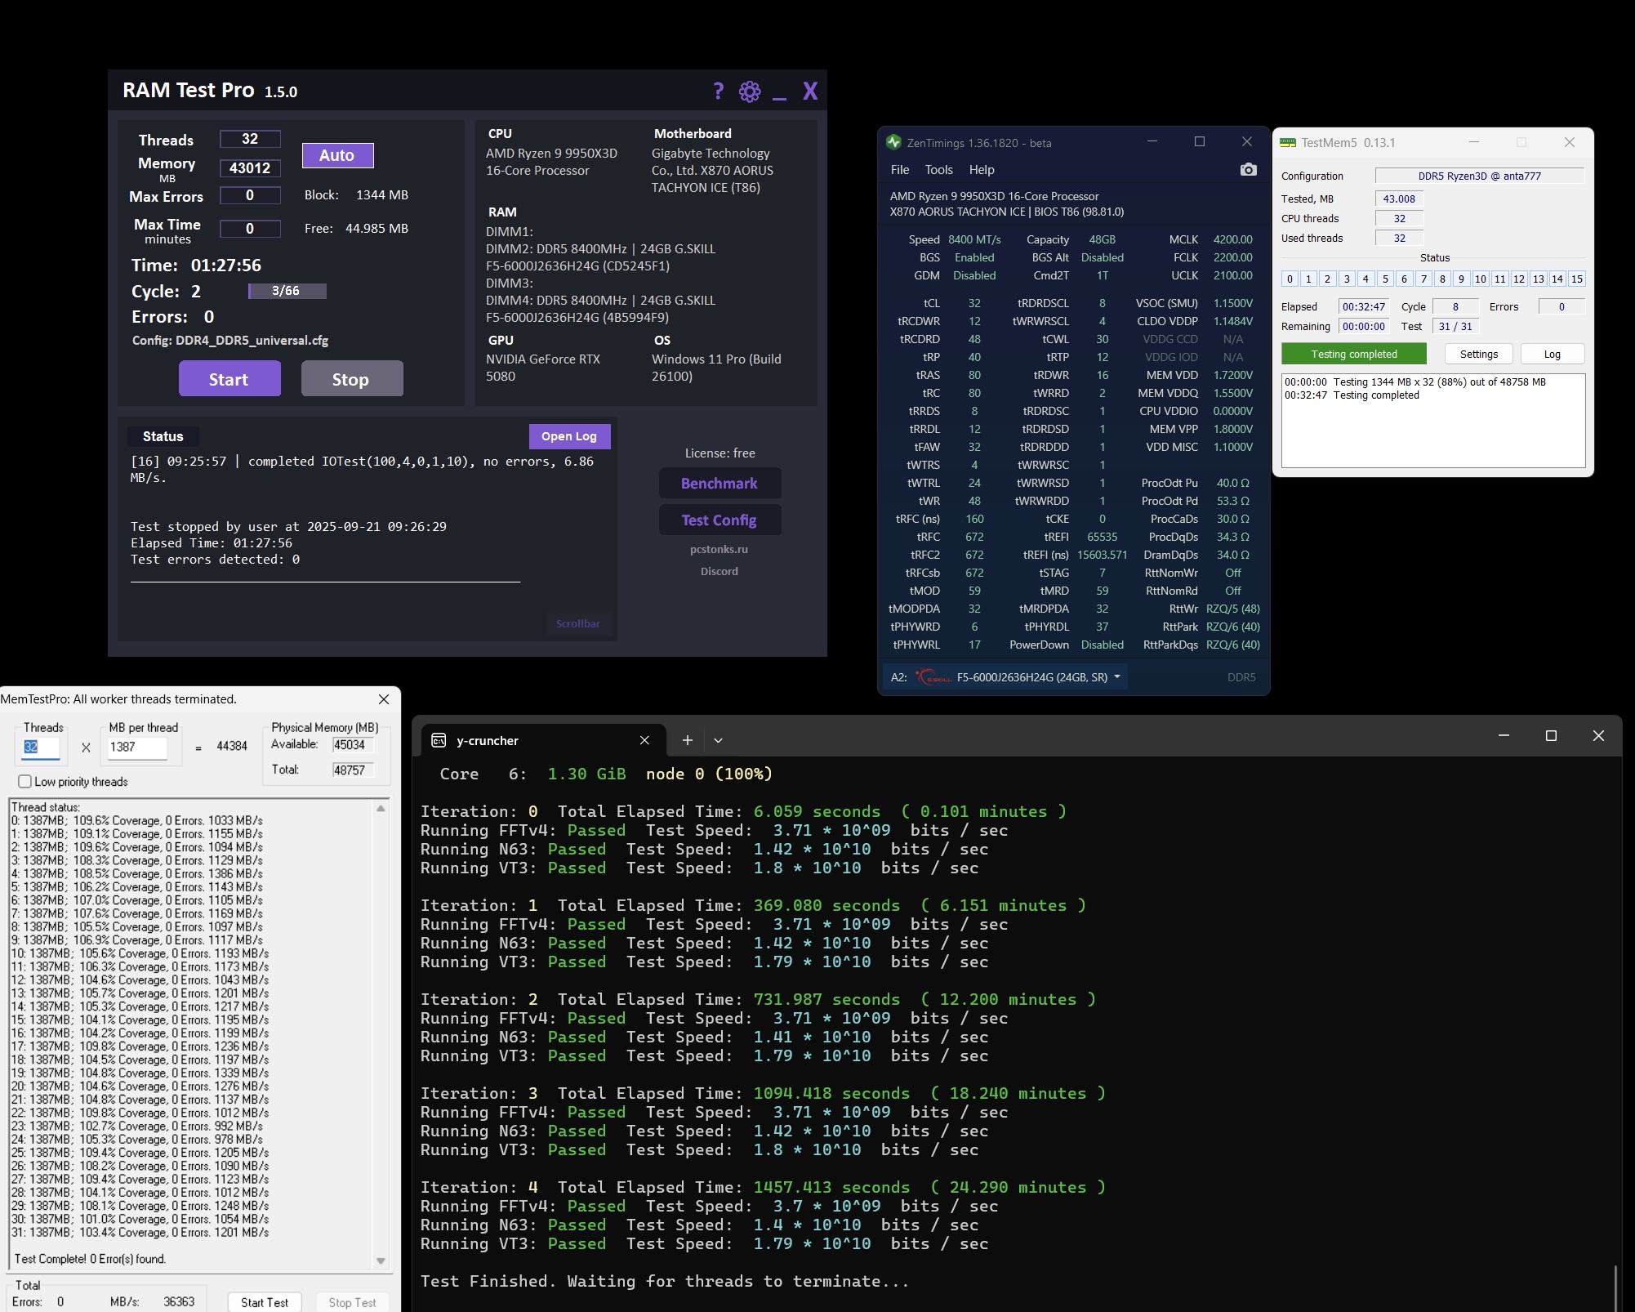Toggle the Auto memory button
The width and height of the screenshot is (1635, 1312).
tap(337, 155)
